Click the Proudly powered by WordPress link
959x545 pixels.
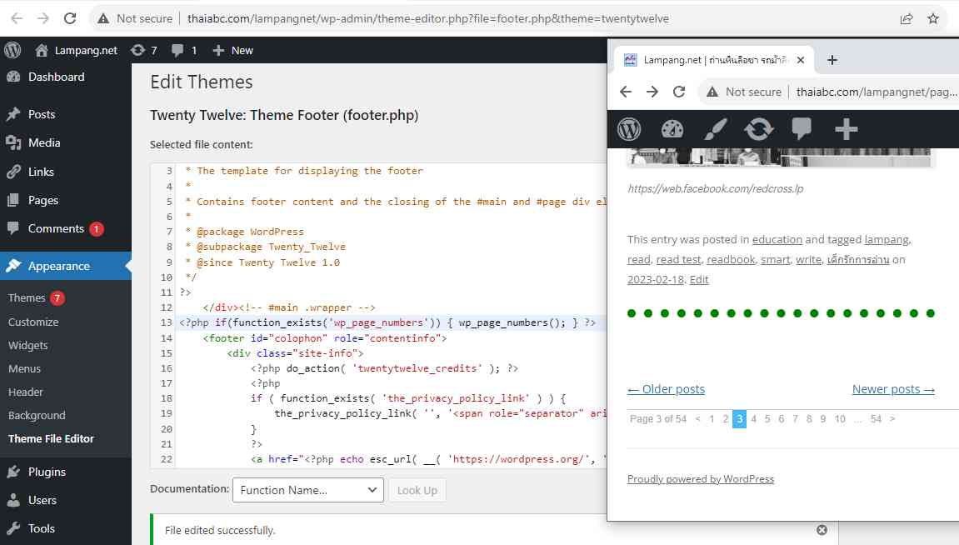pos(700,479)
